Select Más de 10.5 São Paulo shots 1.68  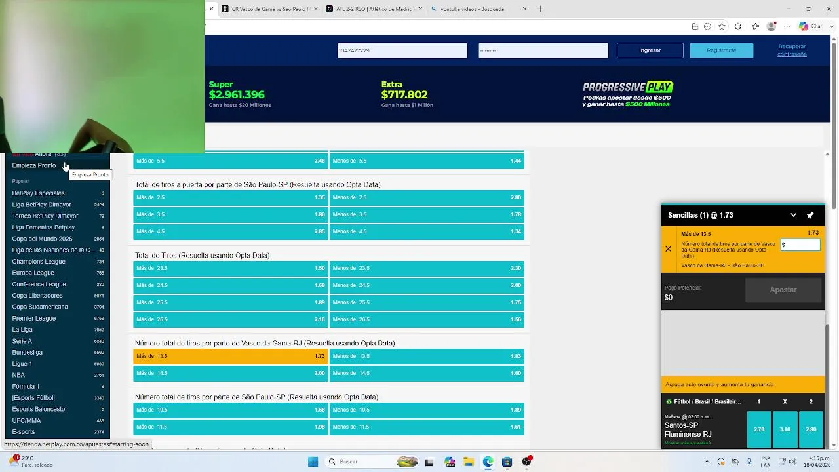pos(231,410)
